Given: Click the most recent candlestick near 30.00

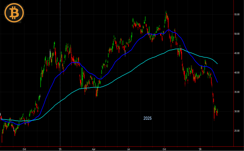Looking at the screenshot, I should pyautogui.click(x=217, y=111).
